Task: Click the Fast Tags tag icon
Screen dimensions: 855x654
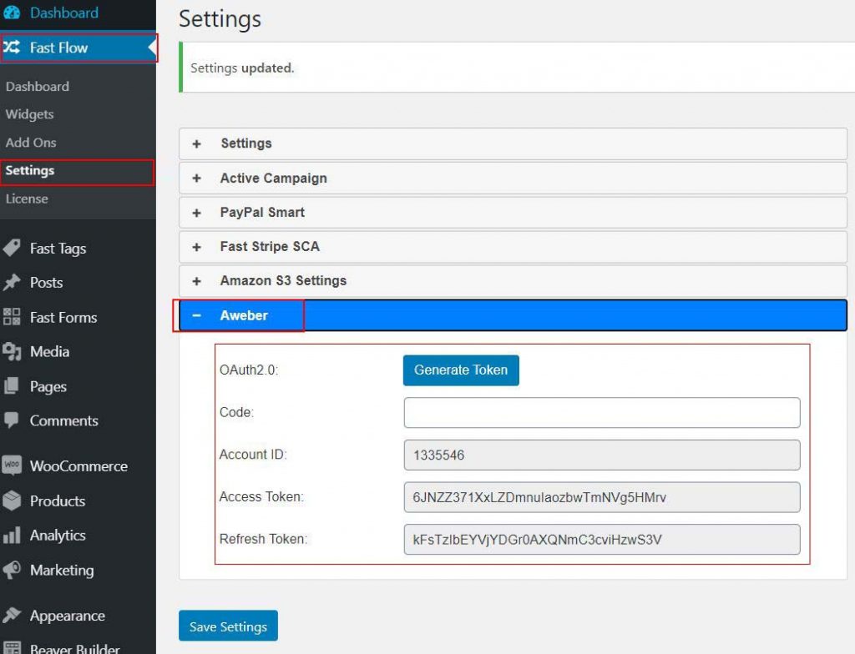Action: (12, 248)
